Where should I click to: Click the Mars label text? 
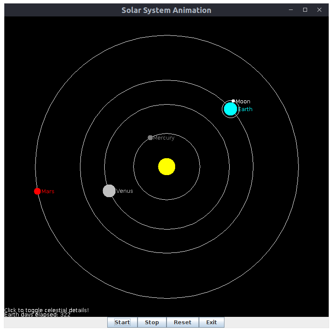point(48,191)
